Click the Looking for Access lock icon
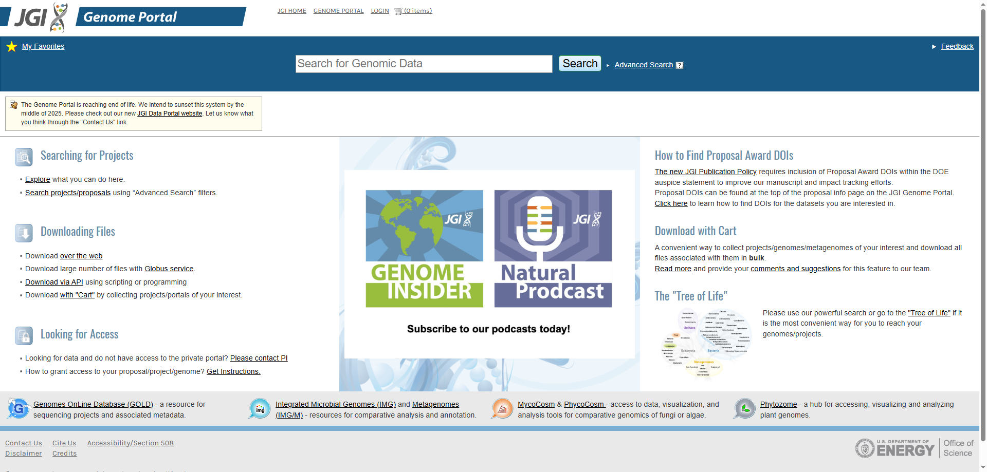987x472 pixels. point(24,336)
